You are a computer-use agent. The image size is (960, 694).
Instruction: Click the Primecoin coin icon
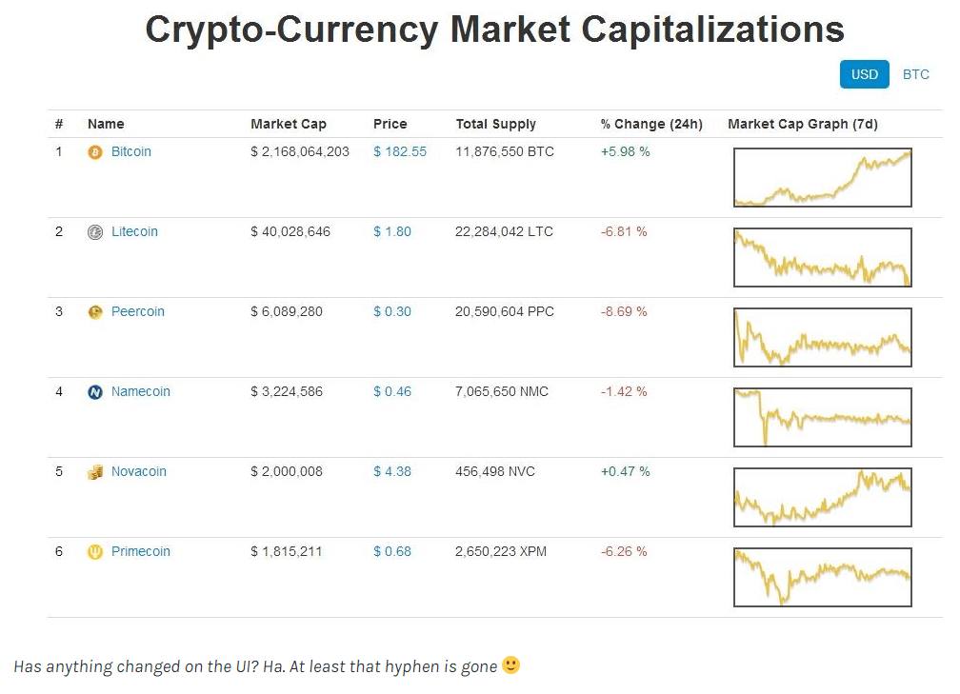[x=94, y=551]
